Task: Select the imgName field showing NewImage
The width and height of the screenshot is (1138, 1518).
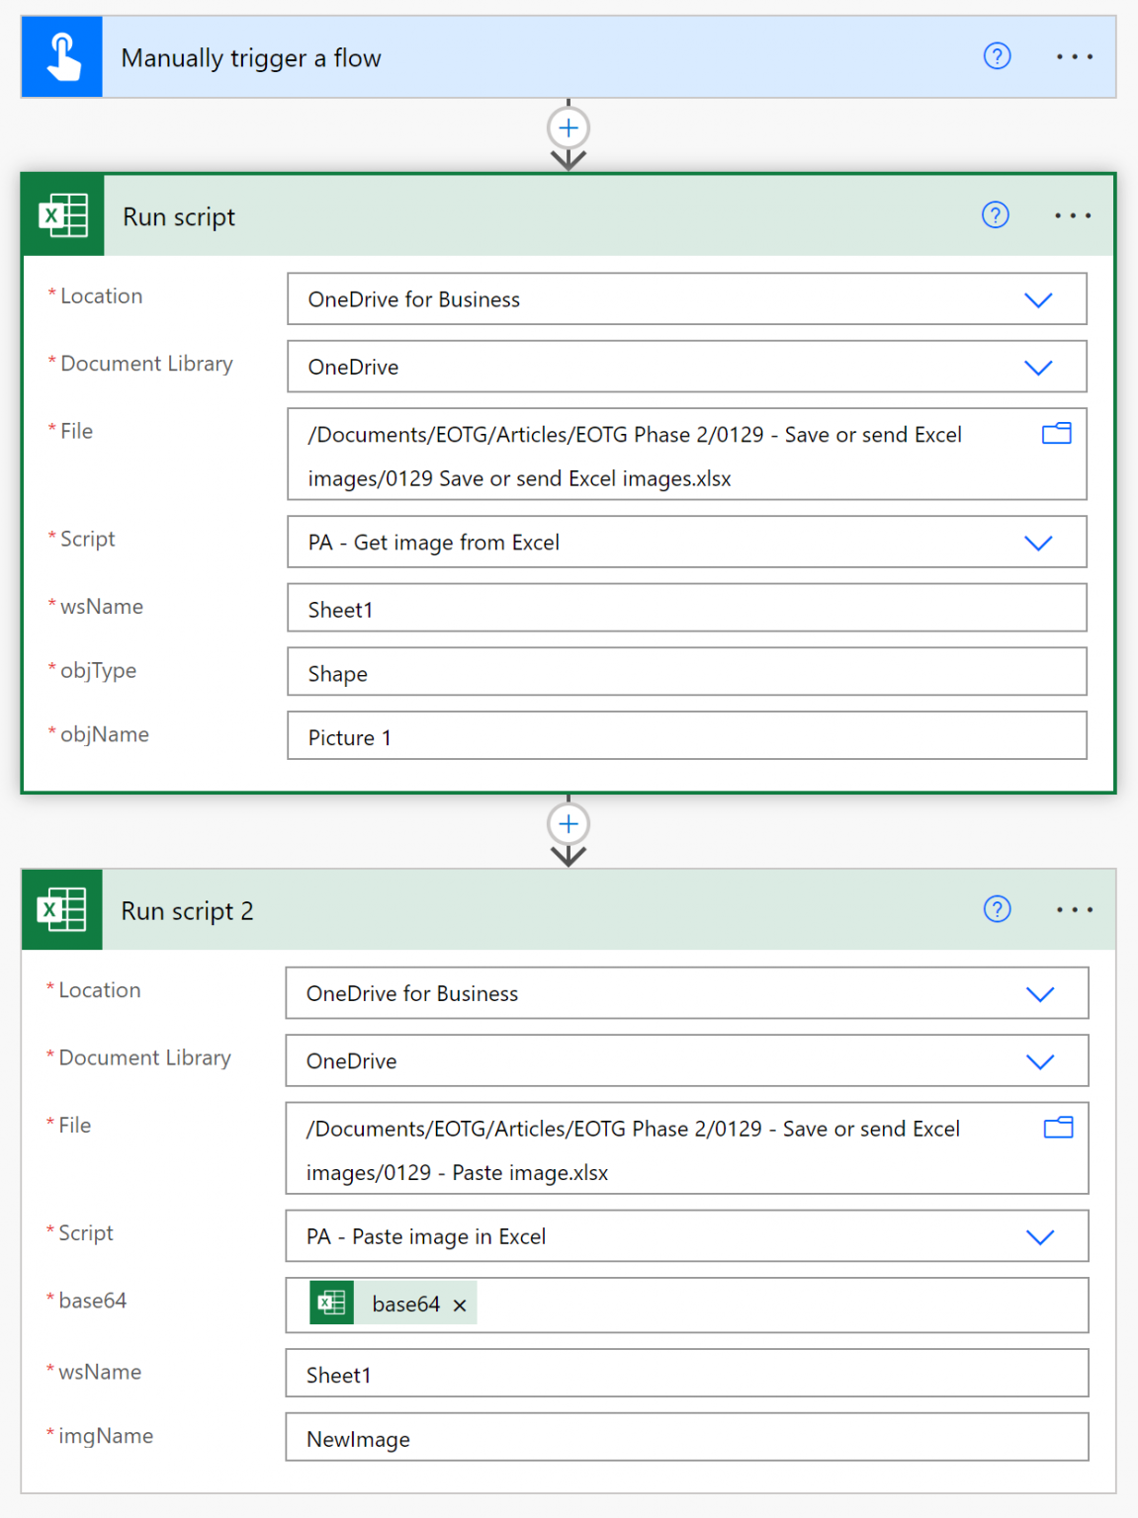Action: click(x=686, y=1438)
